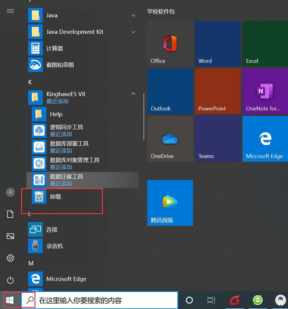Open the green e browser on taskbar
Screen dimensions: 288x309
(x=258, y=300)
